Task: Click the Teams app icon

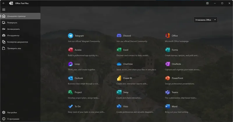Action: pos(168,92)
